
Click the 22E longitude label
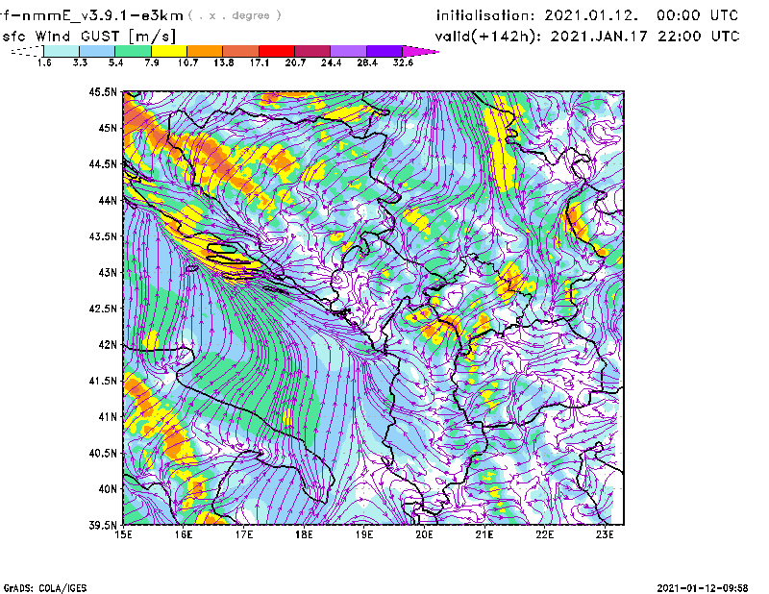click(544, 534)
